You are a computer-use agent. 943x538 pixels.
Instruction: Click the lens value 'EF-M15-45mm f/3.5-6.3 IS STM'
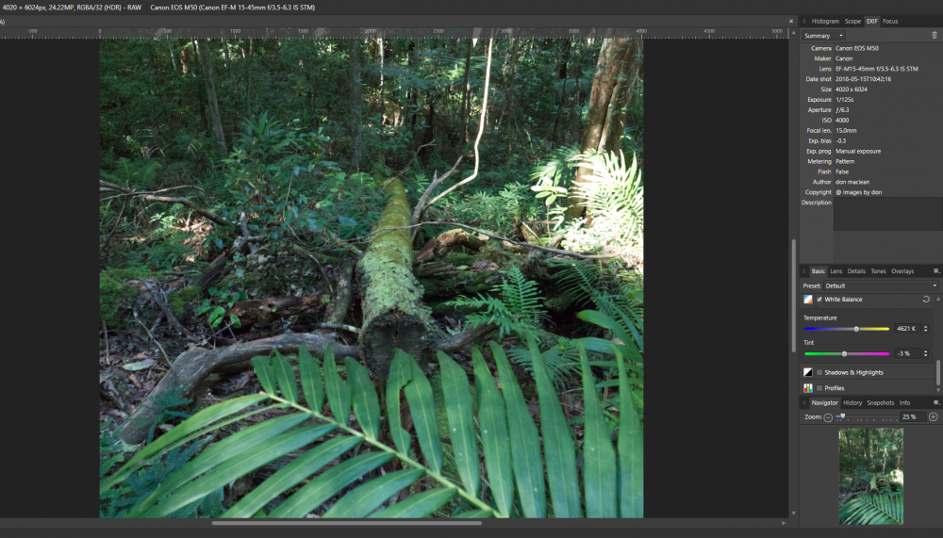876,69
